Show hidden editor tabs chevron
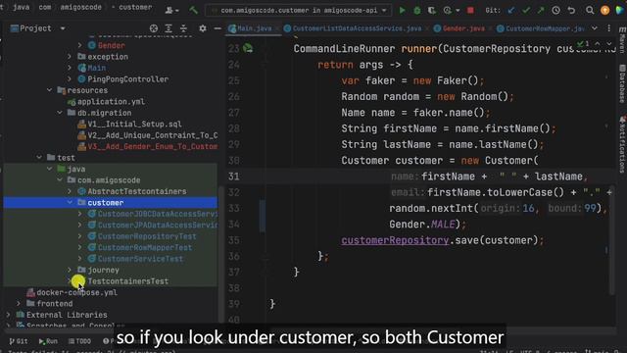The height and width of the screenshot is (353, 627). (x=595, y=28)
